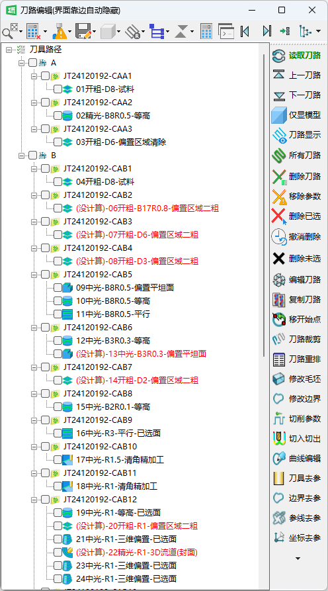Tick checkbox of 02精光-B8R0.5-等高
Image resolution: width=328 pixels, height=591 pixels.
pos(58,116)
